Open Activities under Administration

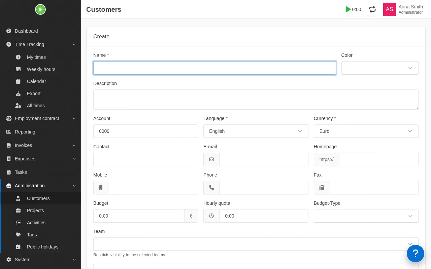(x=40, y=223)
